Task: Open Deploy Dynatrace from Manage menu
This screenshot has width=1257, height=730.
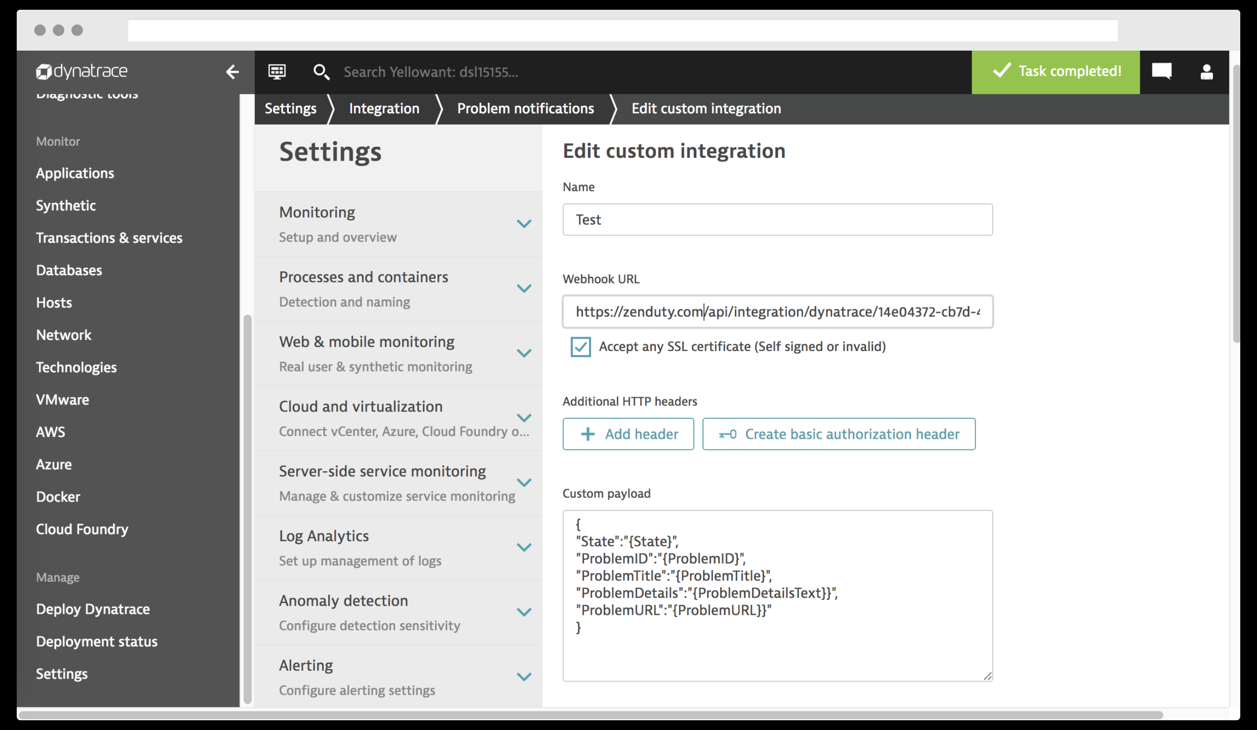Action: point(93,609)
